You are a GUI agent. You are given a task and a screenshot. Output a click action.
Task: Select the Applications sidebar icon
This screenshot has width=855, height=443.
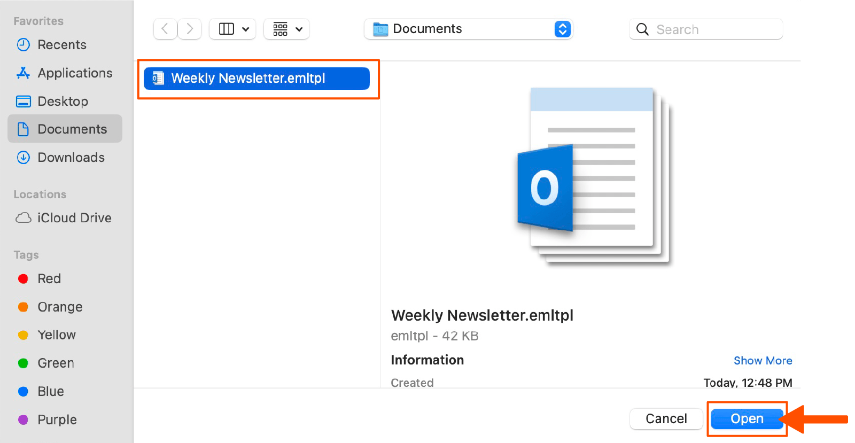coord(24,73)
